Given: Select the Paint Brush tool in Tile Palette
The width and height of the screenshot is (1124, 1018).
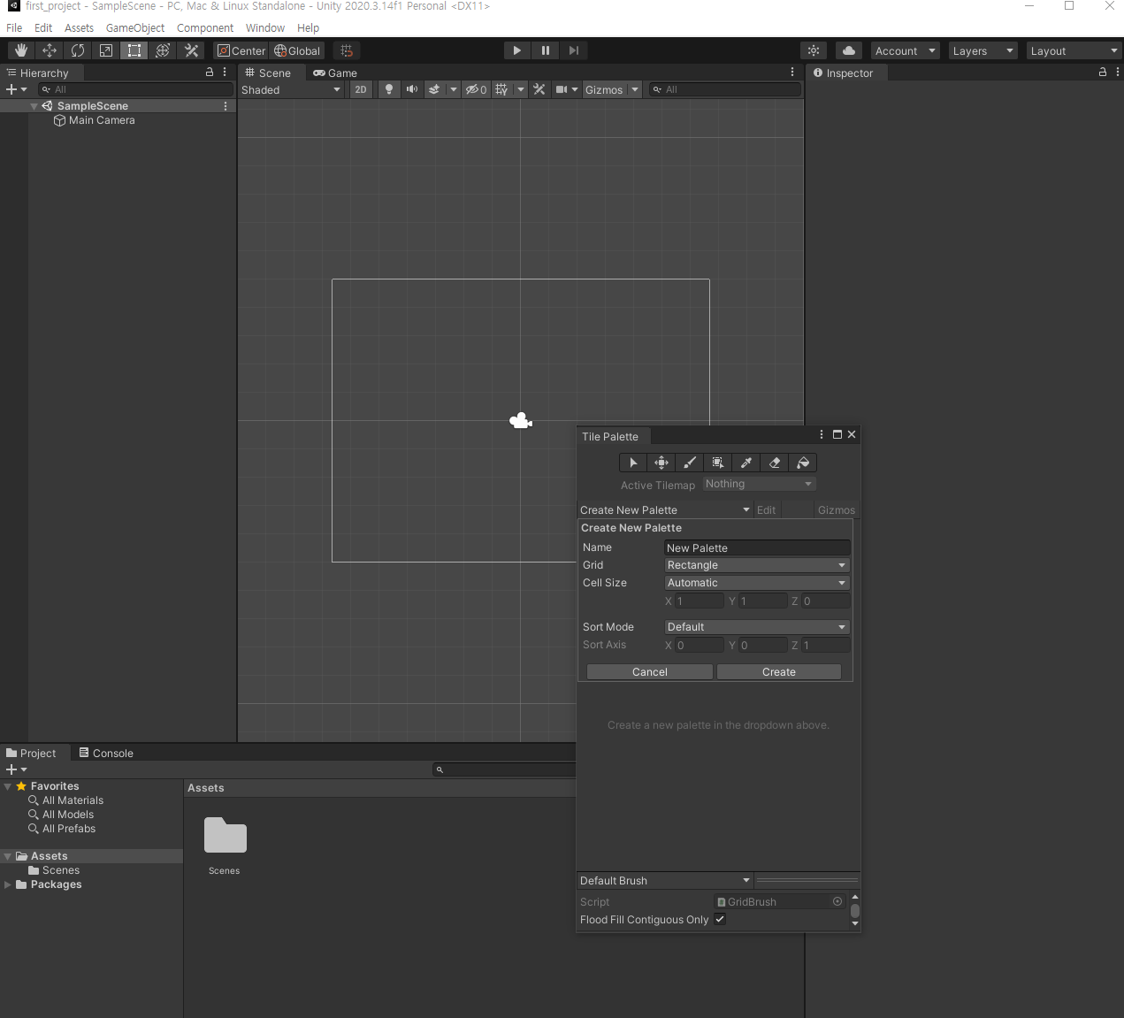Looking at the screenshot, I should click(689, 462).
